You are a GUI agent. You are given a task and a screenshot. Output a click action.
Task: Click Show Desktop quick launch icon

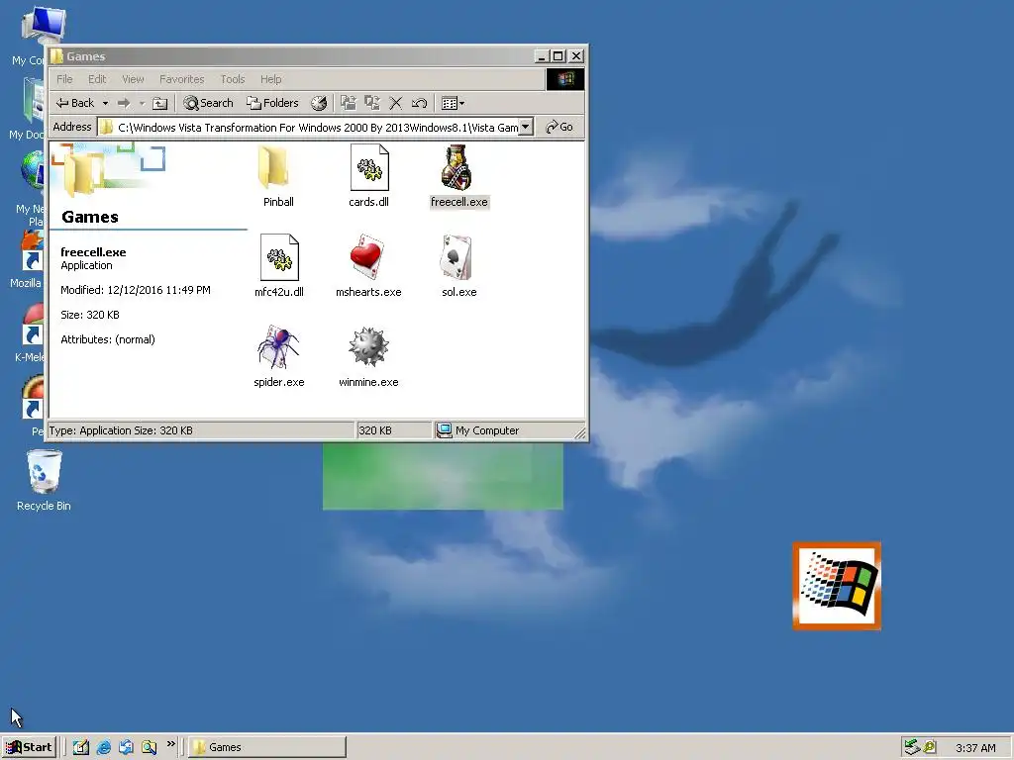coord(81,747)
